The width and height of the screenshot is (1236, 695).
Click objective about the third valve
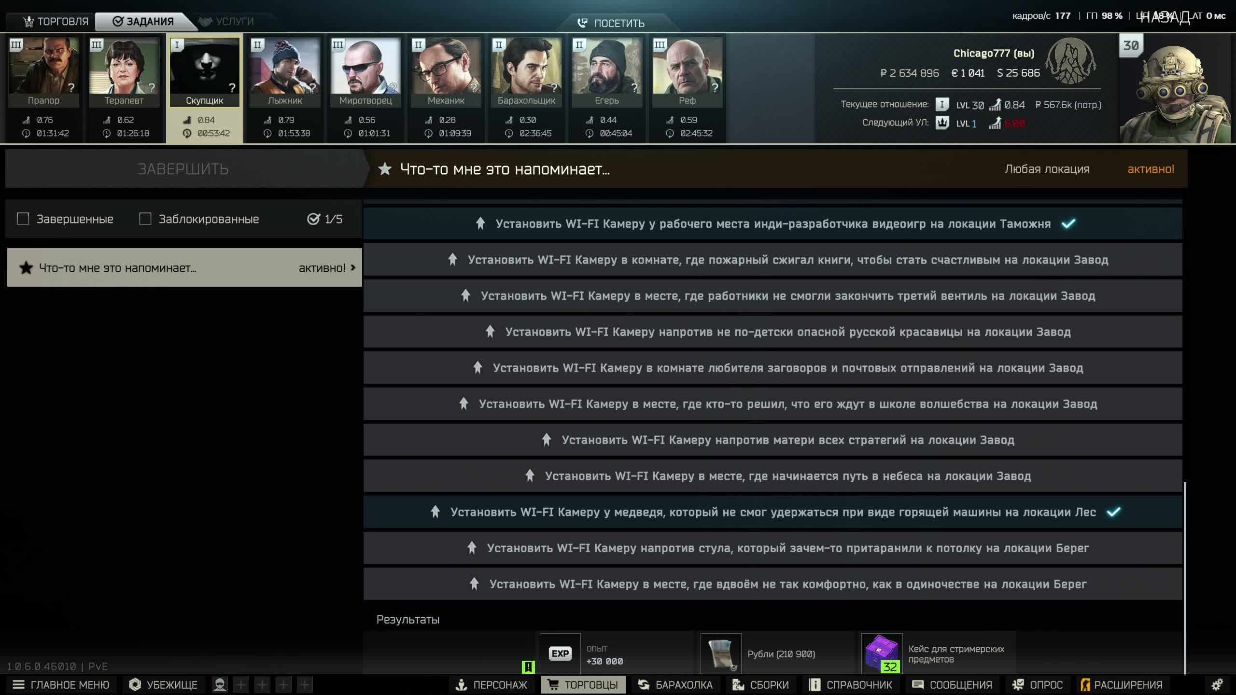[x=772, y=296]
